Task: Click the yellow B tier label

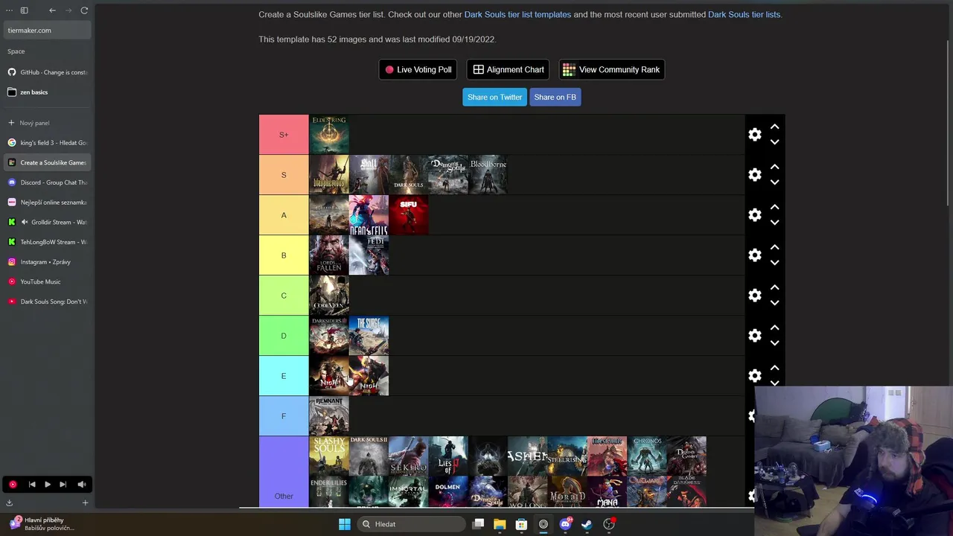Action: (x=284, y=255)
